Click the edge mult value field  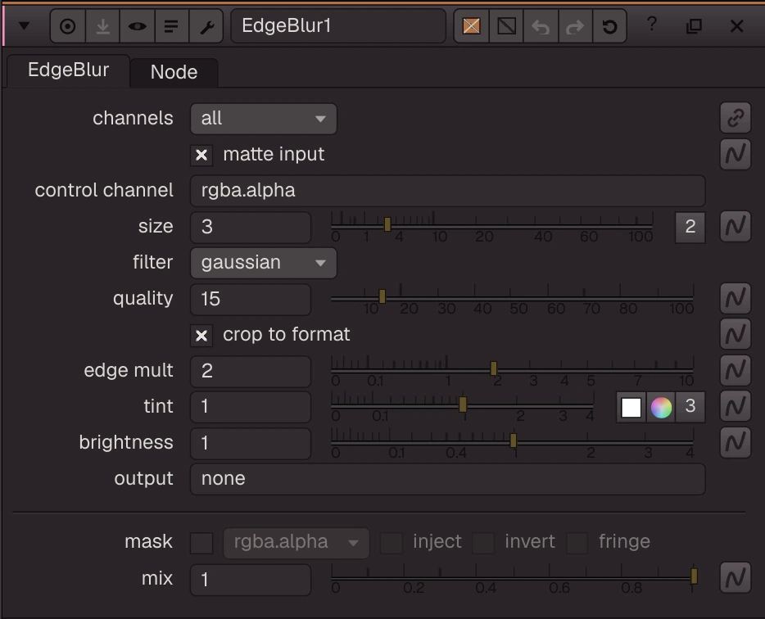251,371
